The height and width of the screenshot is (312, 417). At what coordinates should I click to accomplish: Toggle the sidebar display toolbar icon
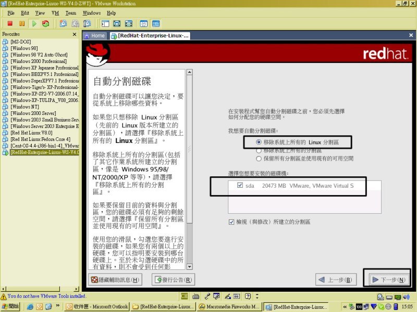click(105, 23)
